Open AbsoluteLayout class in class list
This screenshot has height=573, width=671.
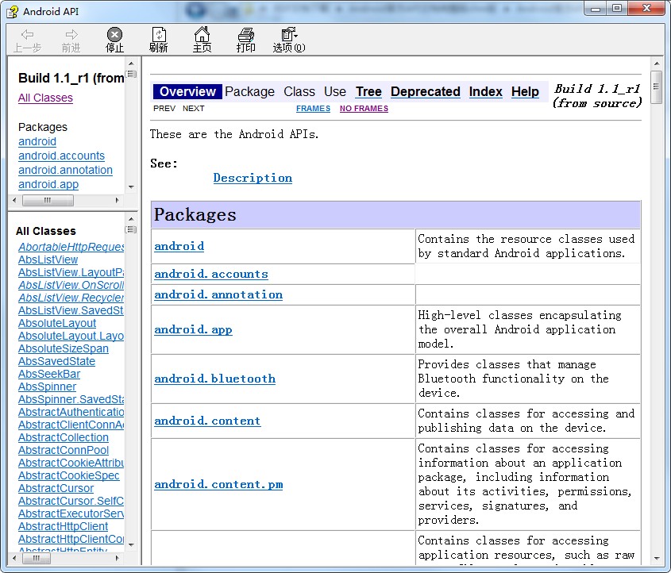pyautogui.click(x=57, y=324)
